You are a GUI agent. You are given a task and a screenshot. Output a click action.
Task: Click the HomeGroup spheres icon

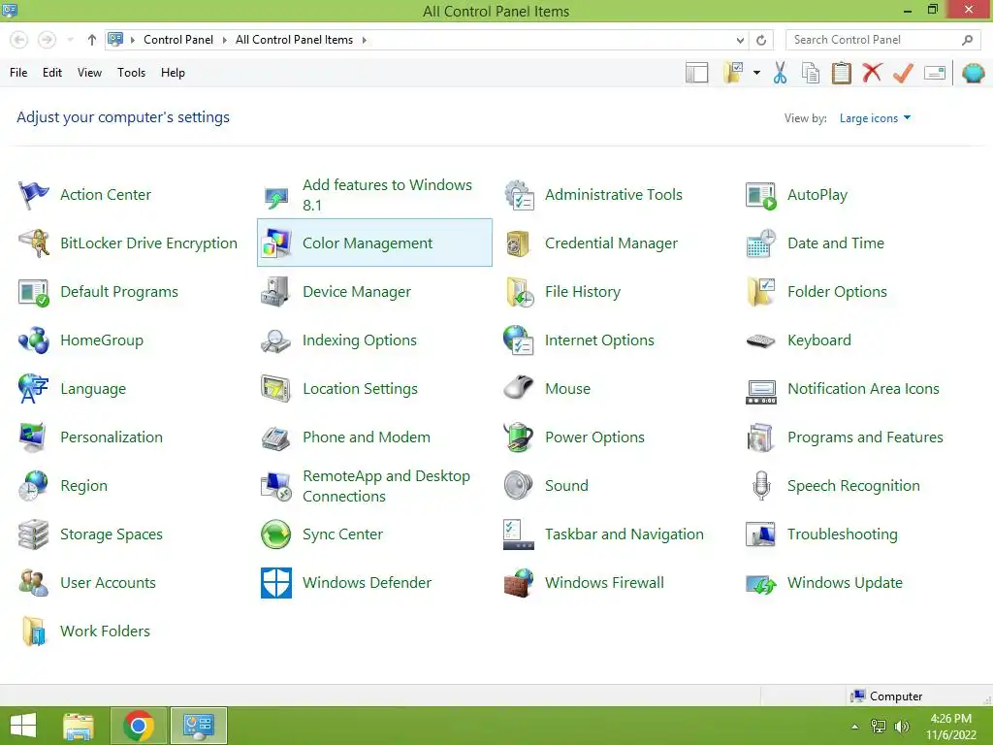tap(34, 340)
